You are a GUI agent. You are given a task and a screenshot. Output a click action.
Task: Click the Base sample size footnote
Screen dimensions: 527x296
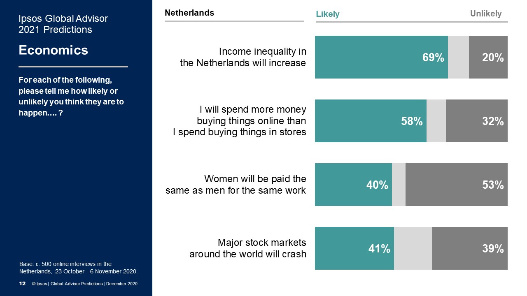pyautogui.click(x=78, y=268)
